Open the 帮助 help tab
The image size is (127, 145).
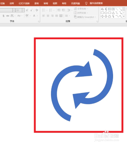pyautogui.click(x=64, y=4)
